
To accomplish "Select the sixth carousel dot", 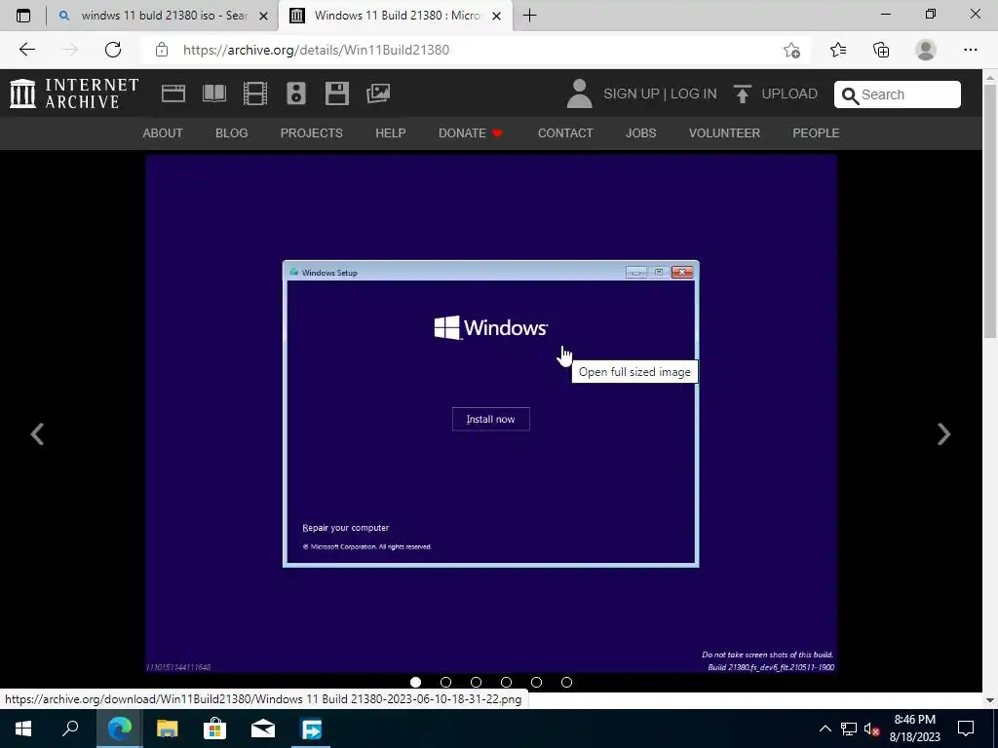I will coord(566,682).
